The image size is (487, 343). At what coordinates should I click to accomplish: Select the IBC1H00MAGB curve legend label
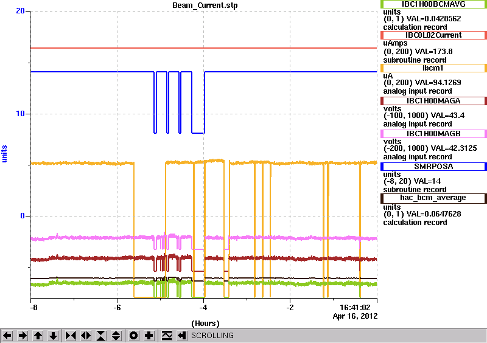(x=433, y=134)
